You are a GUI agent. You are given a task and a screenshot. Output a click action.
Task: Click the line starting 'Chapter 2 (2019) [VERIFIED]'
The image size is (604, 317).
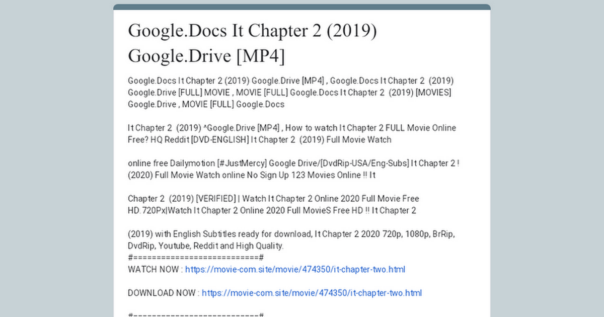click(273, 199)
